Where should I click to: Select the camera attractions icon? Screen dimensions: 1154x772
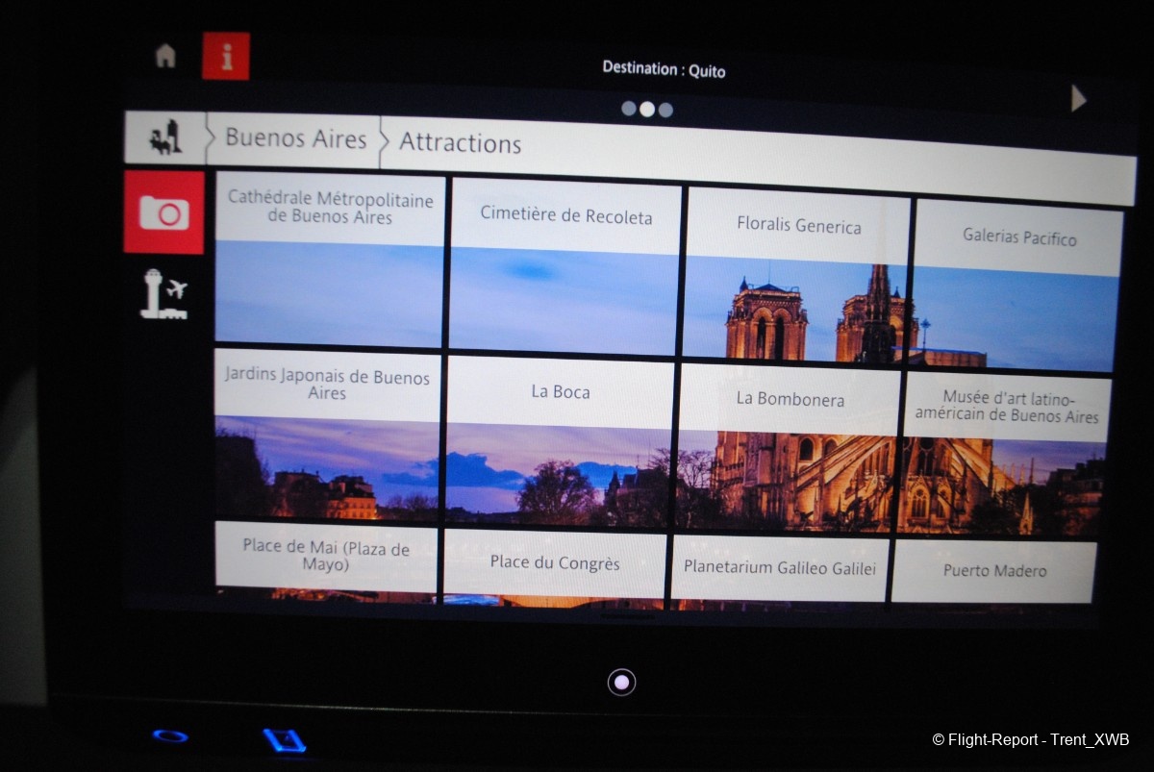[x=163, y=212]
